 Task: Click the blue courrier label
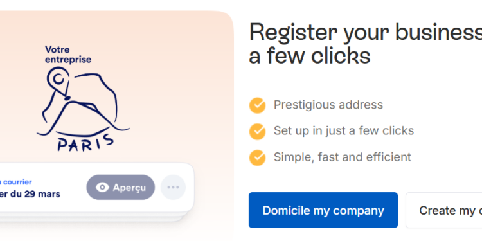[15, 182]
